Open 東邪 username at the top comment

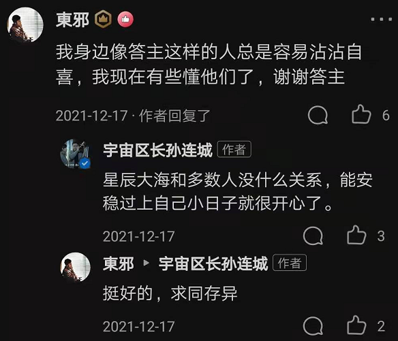point(73,20)
